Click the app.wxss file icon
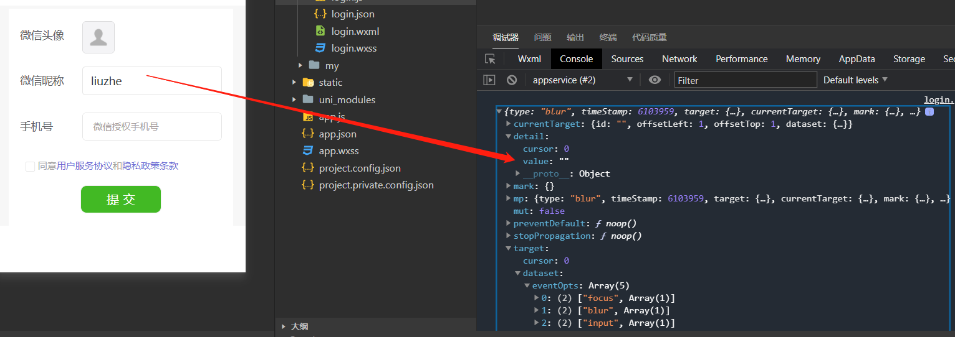Viewport: 955px width, 337px height. pos(308,150)
